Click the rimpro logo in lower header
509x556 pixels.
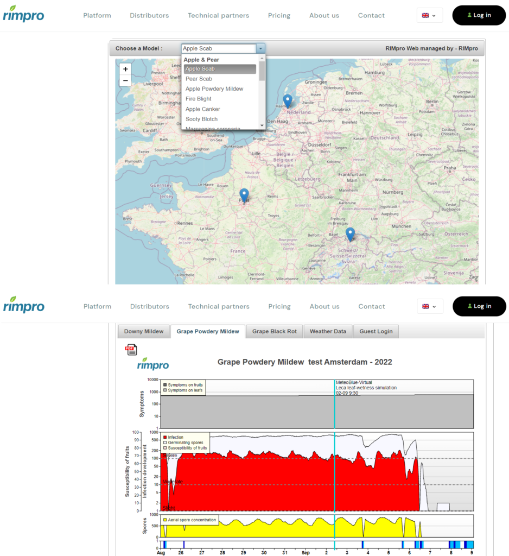[x=23, y=306]
